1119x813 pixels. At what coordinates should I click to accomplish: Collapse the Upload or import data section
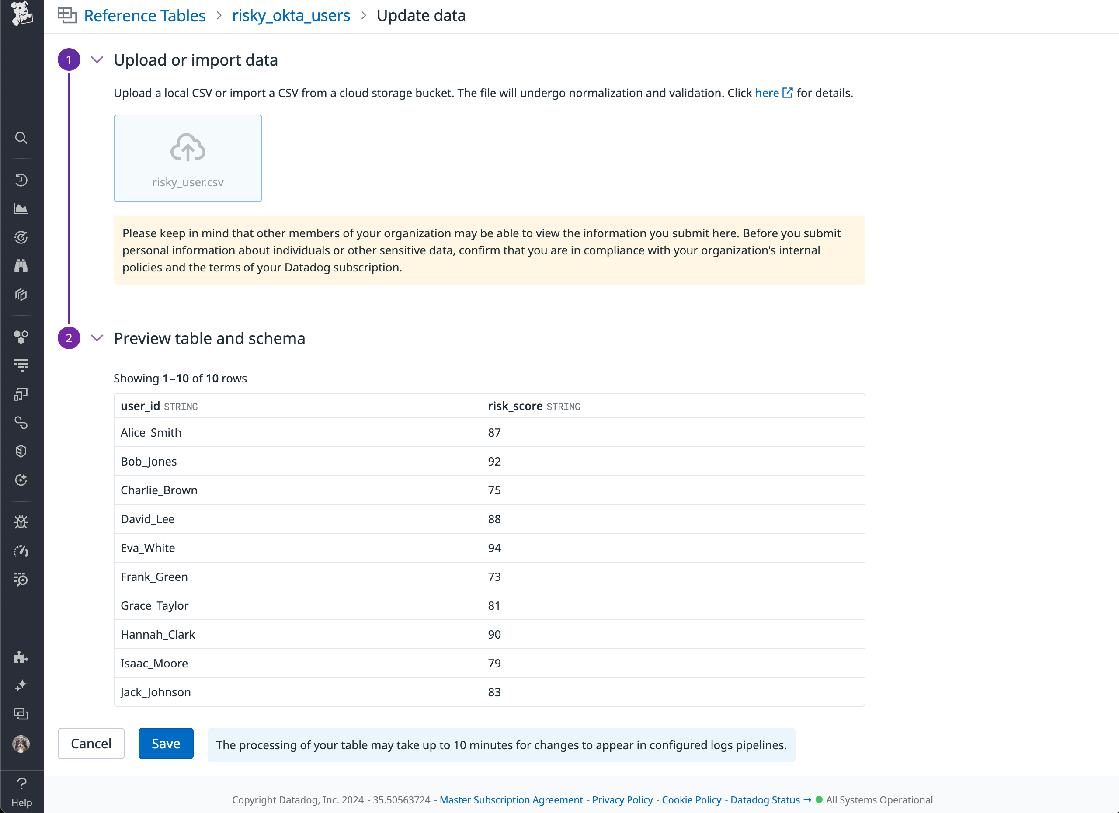tap(97, 60)
